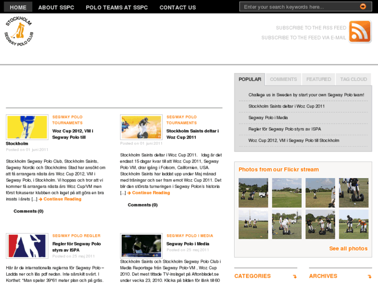Open Segway Polo Tournaments category above Stockholm Saints

pyautogui.click(x=181, y=120)
